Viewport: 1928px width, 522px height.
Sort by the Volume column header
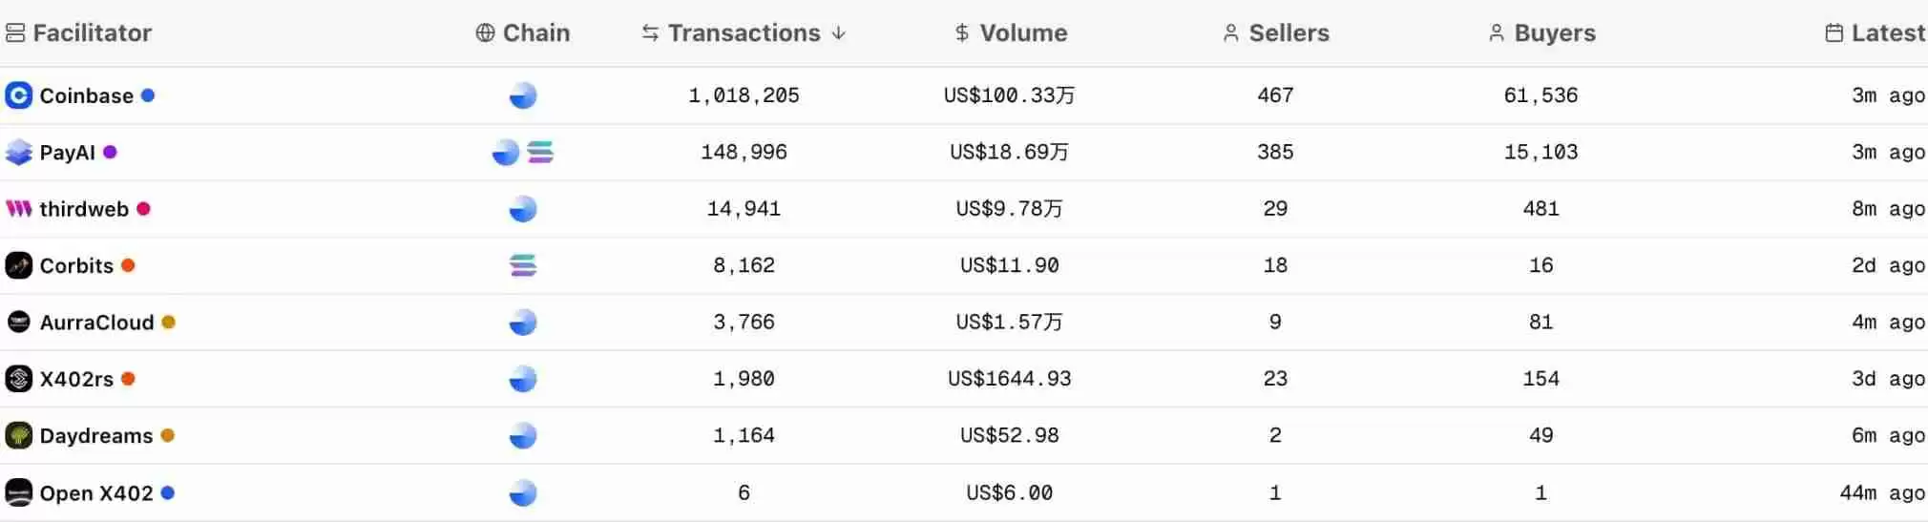coord(1022,33)
